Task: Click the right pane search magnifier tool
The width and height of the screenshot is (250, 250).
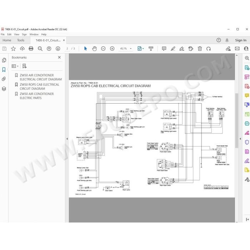Action: click(x=247, y=58)
